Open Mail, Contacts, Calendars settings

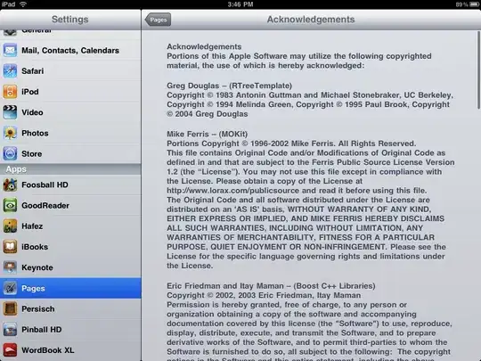pos(70,50)
